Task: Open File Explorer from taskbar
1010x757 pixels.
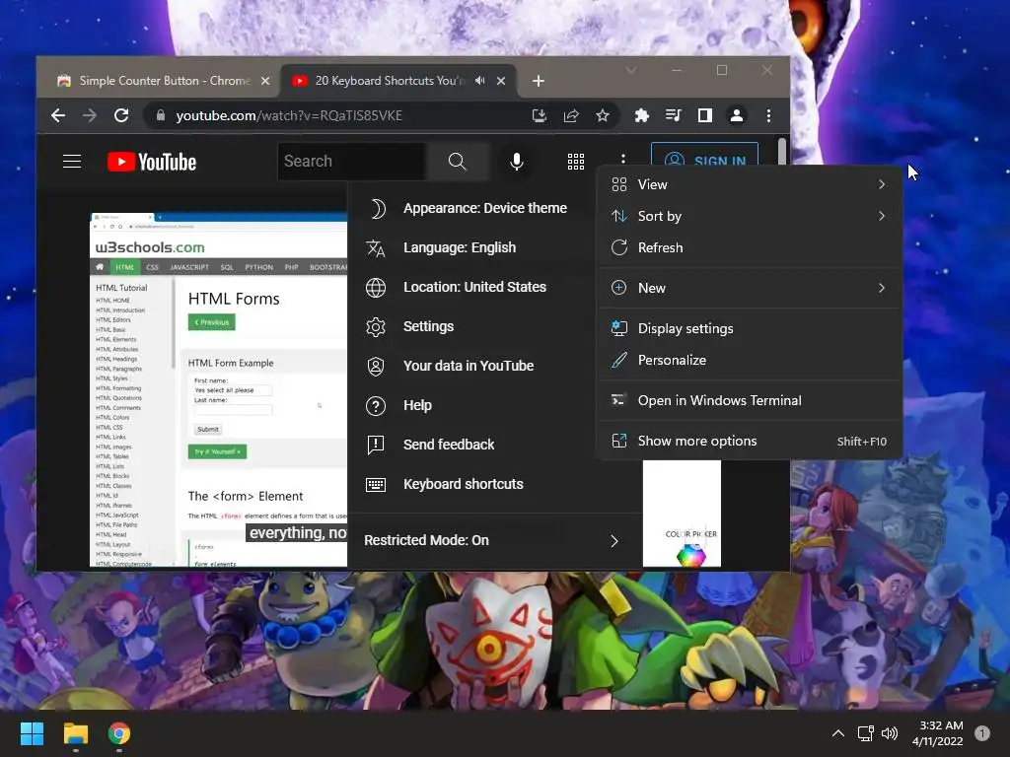Action: click(x=75, y=733)
